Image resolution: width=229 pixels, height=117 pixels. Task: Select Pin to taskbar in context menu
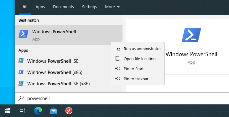(138, 79)
